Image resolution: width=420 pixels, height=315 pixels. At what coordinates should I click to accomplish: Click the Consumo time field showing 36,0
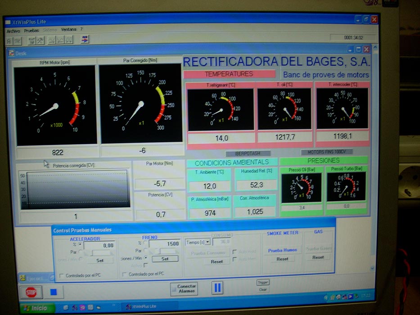(222, 242)
